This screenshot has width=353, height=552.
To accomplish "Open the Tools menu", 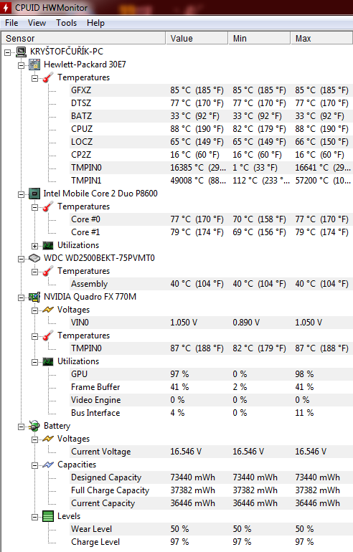I will pos(66,23).
